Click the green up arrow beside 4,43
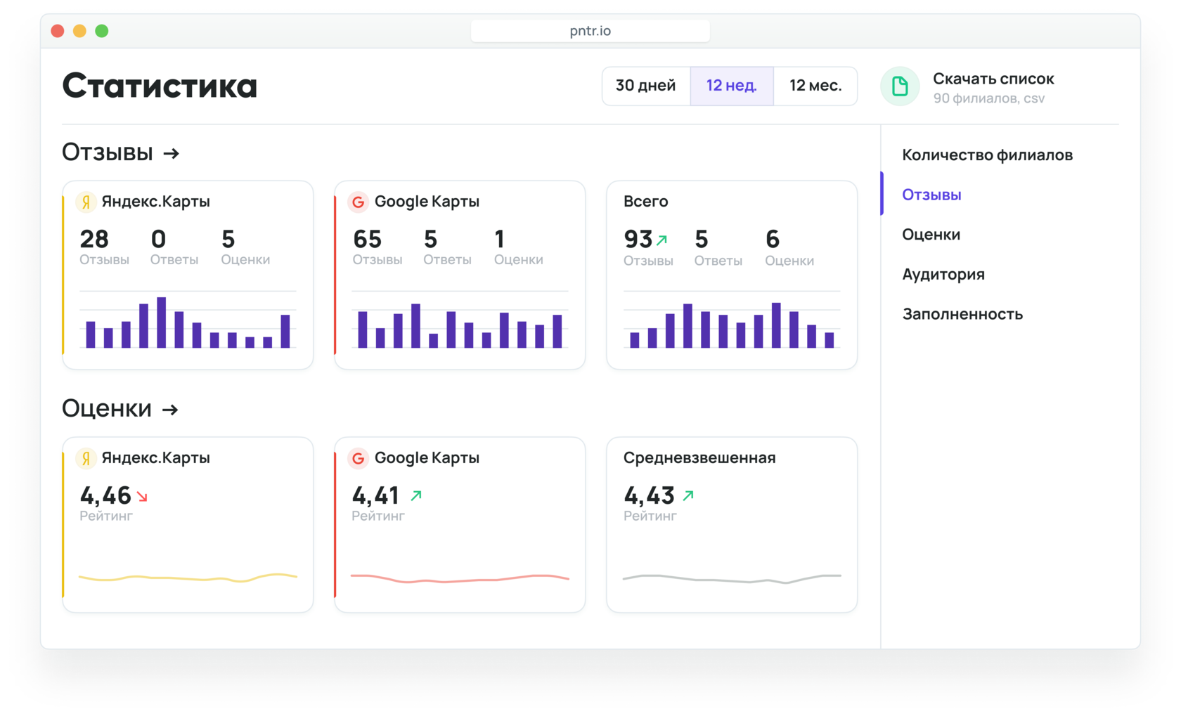This screenshot has width=1181, height=716. [688, 495]
